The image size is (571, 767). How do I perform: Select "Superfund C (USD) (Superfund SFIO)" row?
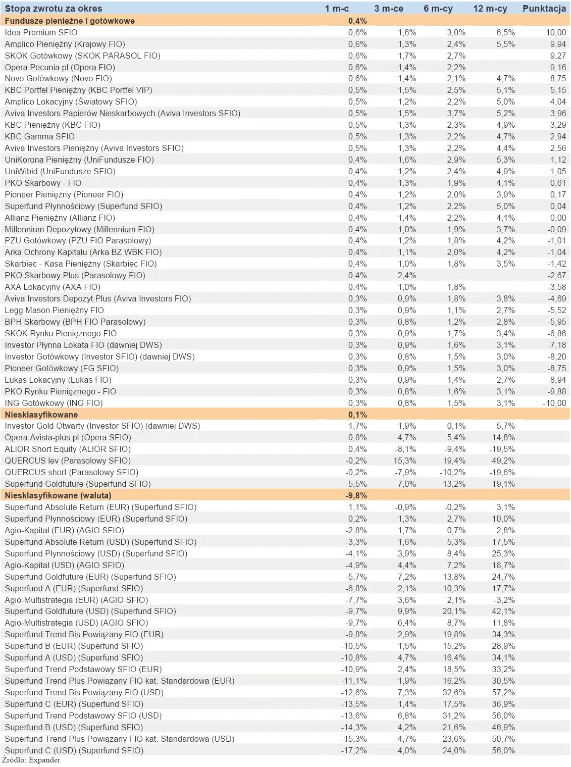[x=74, y=750]
